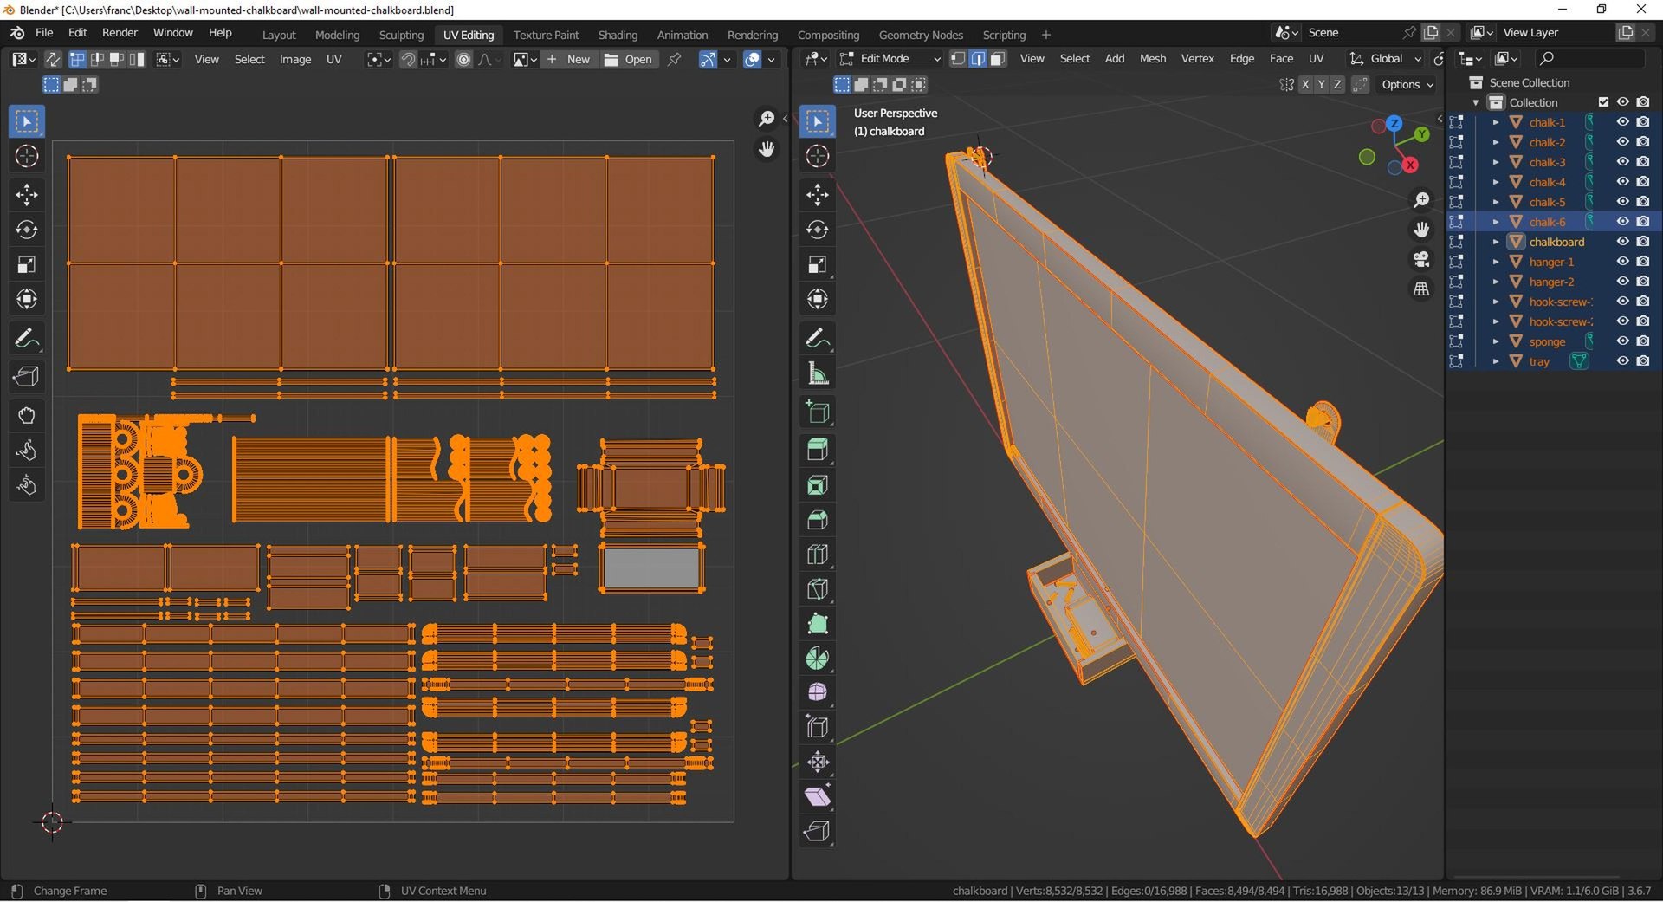This screenshot has width=1663, height=902.
Task: Select the Knife tool in 3D viewport toolbar
Action: pyautogui.click(x=817, y=589)
